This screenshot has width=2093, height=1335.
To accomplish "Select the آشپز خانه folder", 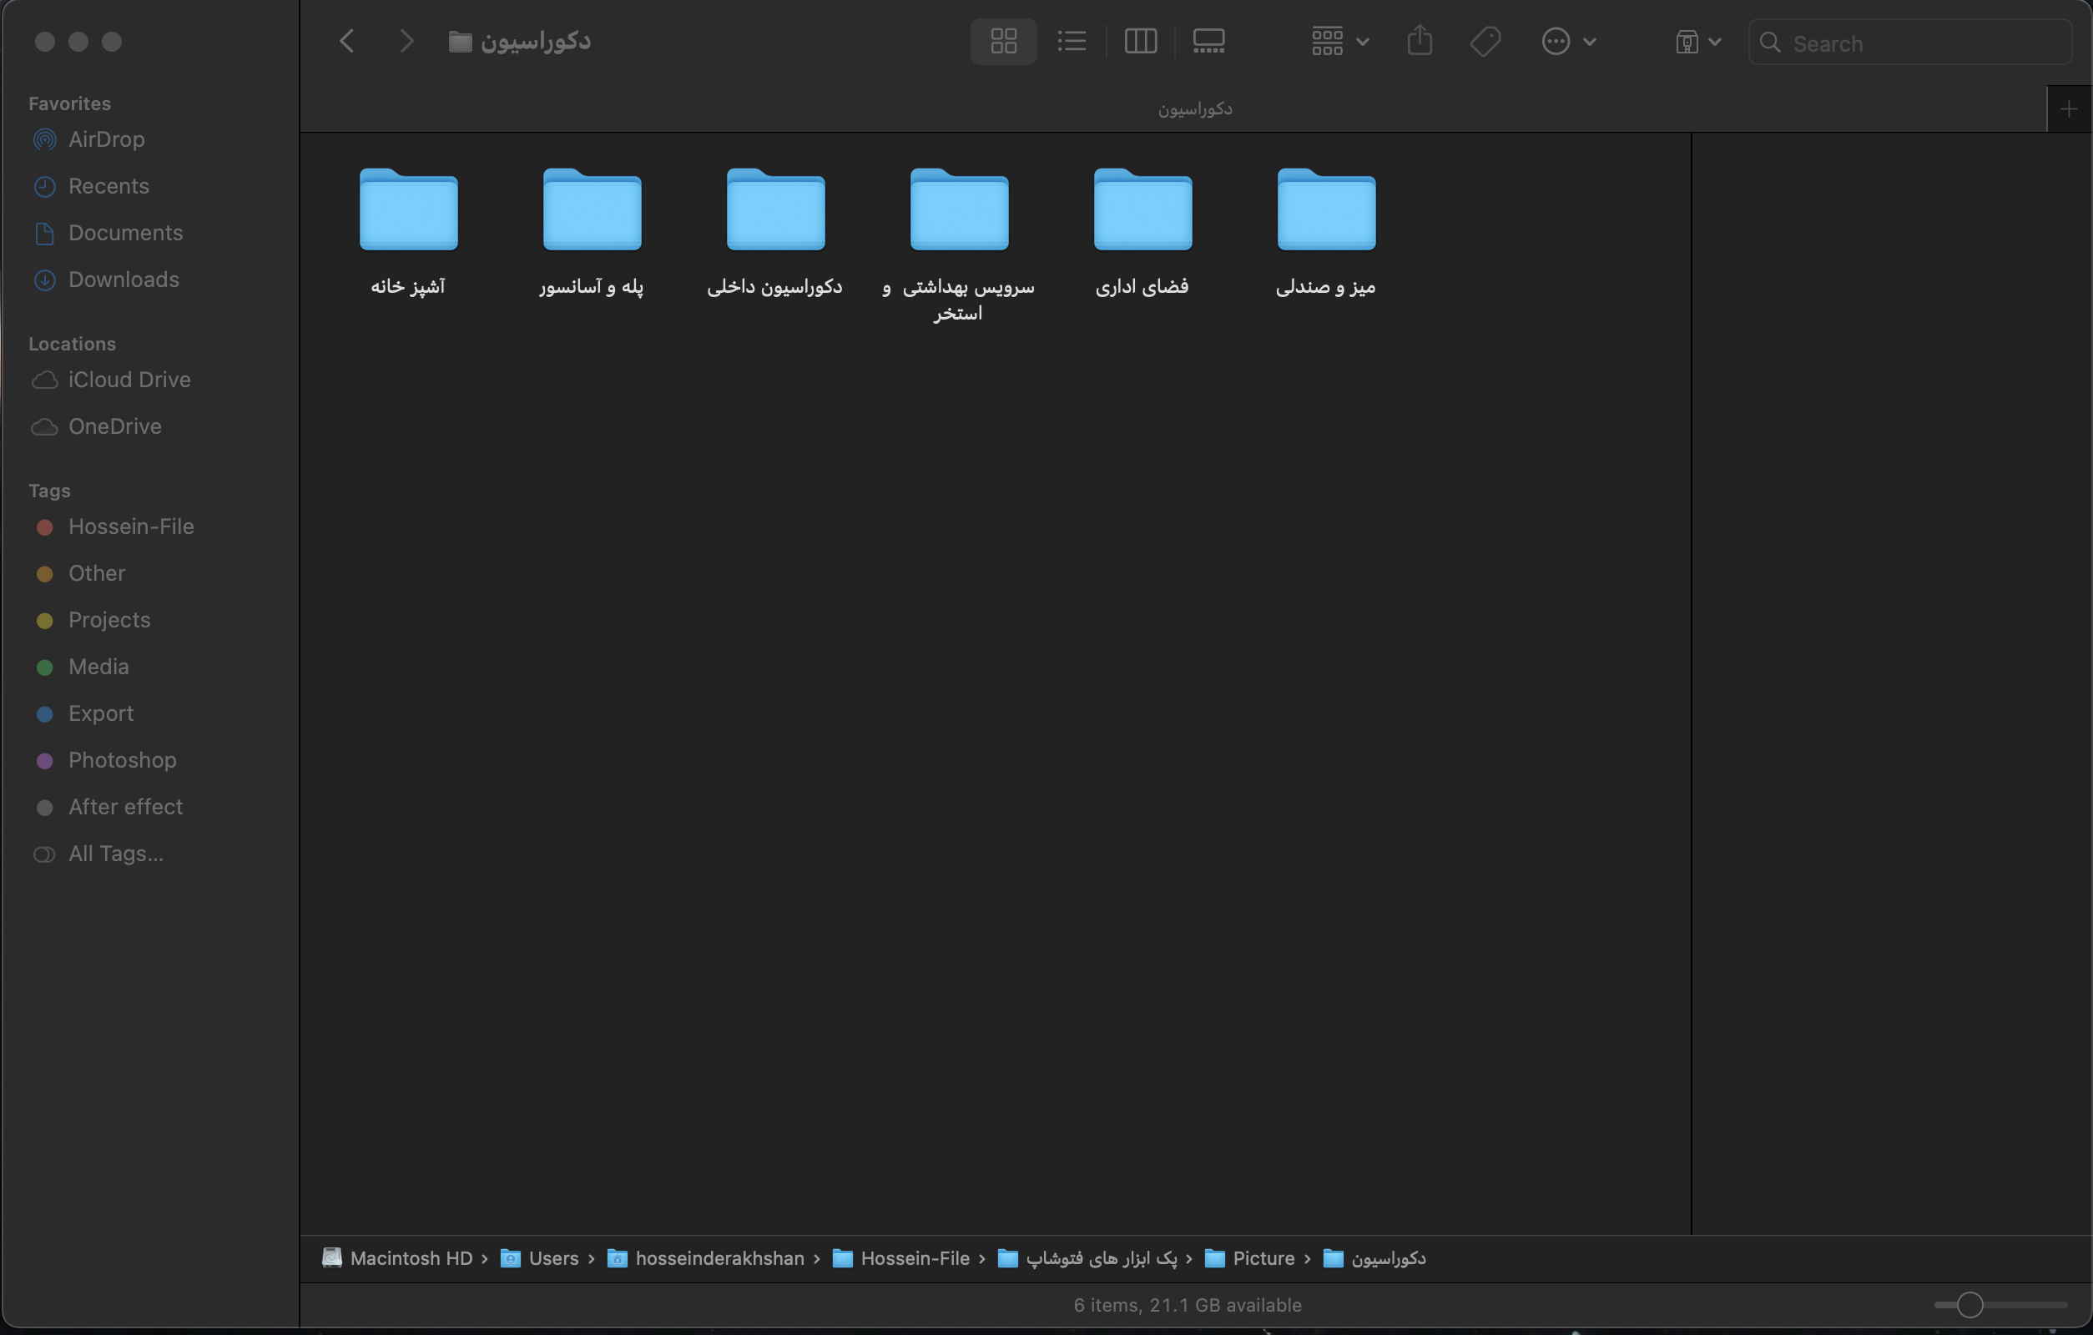I will pos(409,209).
